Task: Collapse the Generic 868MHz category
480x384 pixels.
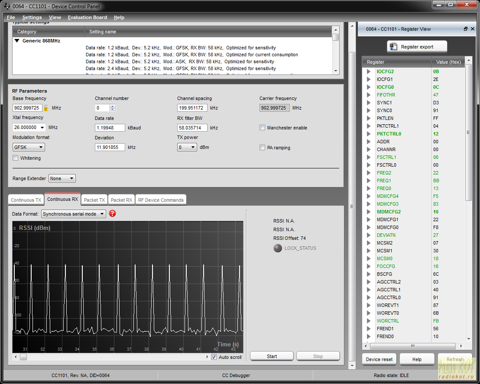Action: click(x=17, y=41)
